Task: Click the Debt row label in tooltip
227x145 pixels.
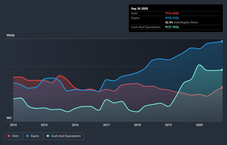Action: [134, 14]
